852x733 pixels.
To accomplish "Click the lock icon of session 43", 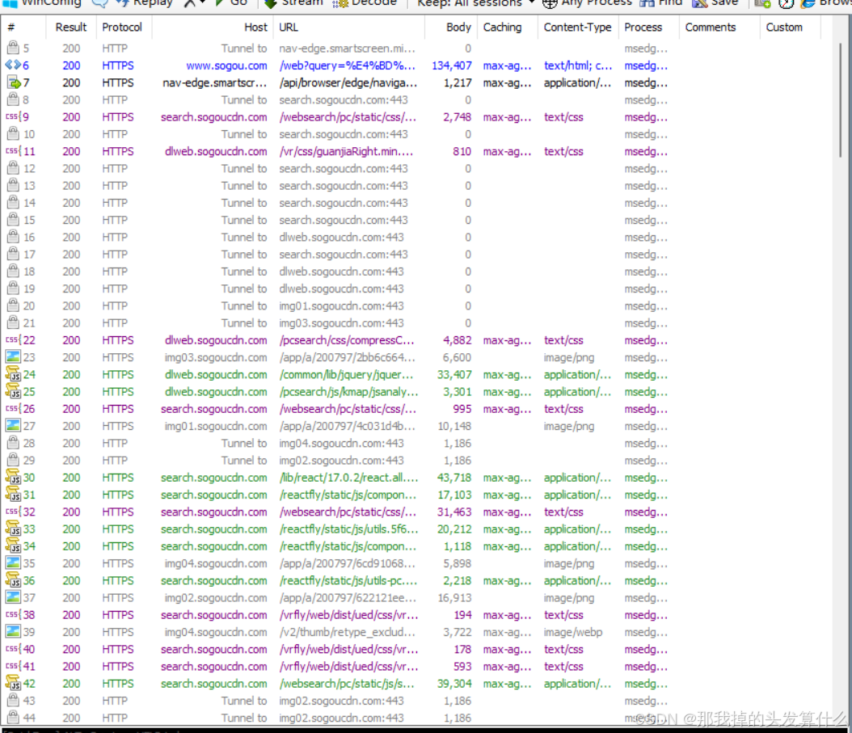I will click(13, 701).
